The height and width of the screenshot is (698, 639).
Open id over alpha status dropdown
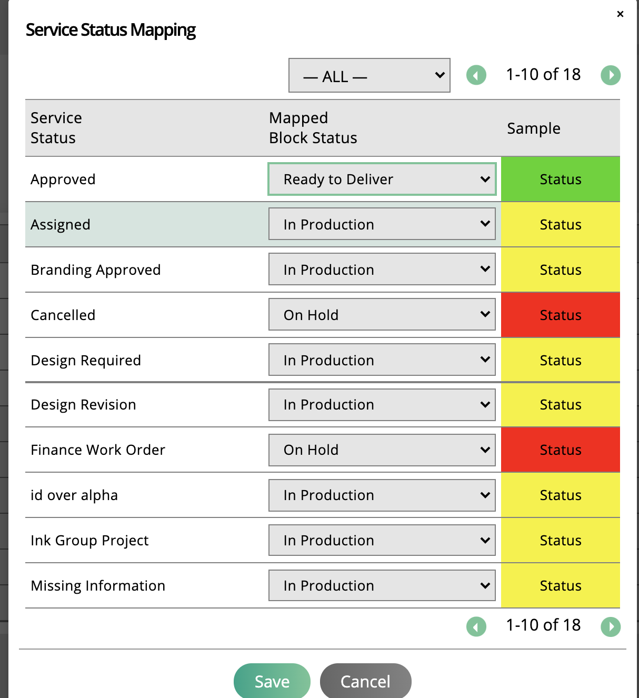382,495
